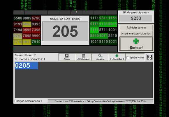Click the Animar filmstrip icon
169x117 pixels.
coord(67,56)
